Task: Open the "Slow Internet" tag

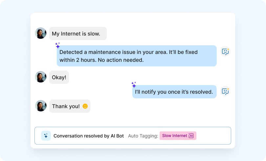Action: pyautogui.click(x=175, y=136)
